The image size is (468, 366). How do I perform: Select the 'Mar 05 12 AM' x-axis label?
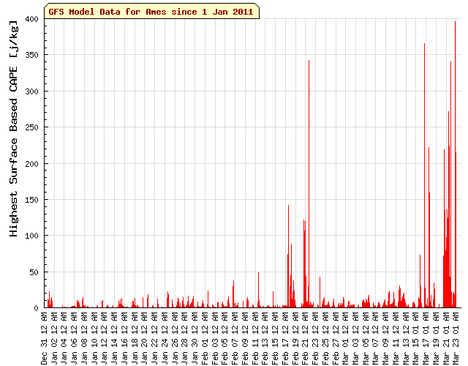366,338
